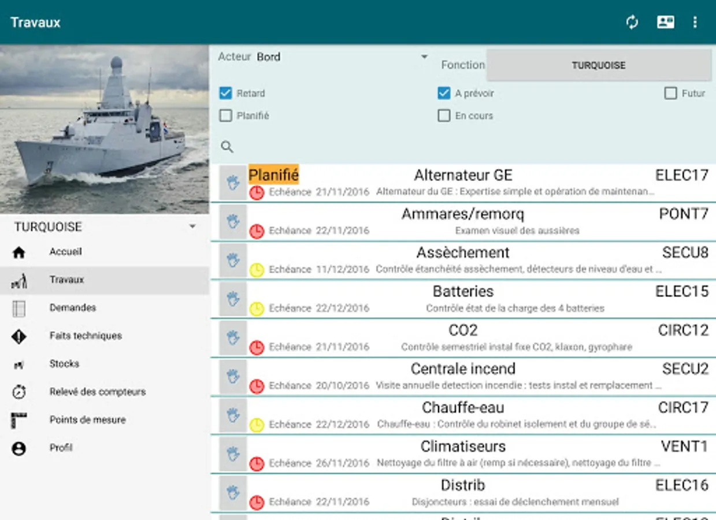Screen dimensions: 716x520
Task: Select the VENT1 code label
Action: (685, 446)
